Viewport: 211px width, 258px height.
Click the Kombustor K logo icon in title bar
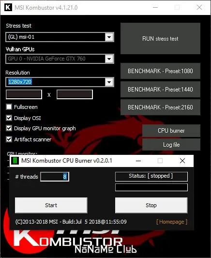8,7
